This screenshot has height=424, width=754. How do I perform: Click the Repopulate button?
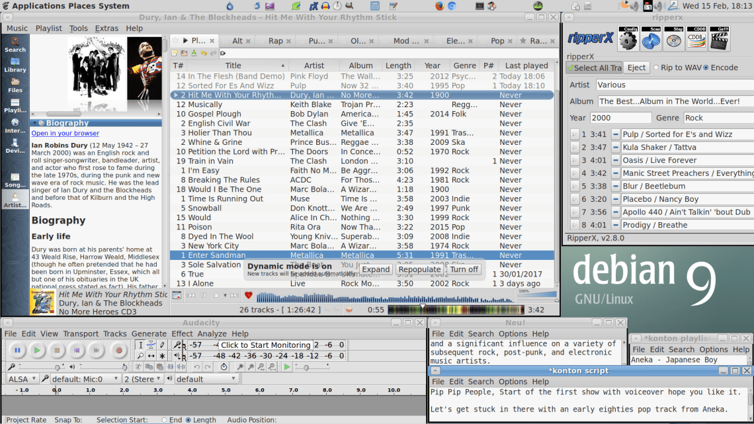point(419,269)
